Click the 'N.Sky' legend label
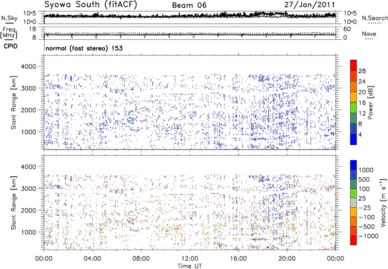Screen dimensions: 388x269 (x=9, y=18)
